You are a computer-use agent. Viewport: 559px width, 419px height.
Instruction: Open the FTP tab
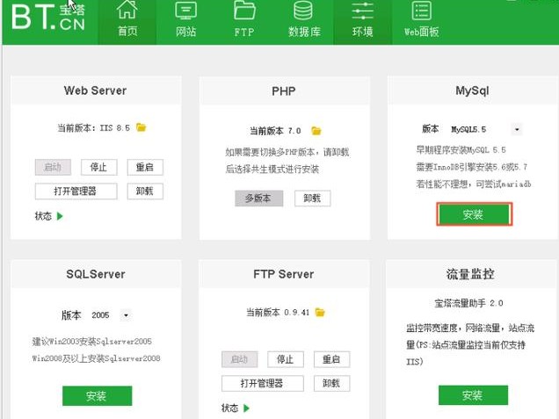[244, 22]
